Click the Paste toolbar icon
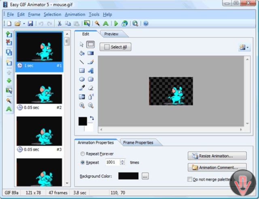The height and width of the screenshot is (199, 259). point(76,23)
